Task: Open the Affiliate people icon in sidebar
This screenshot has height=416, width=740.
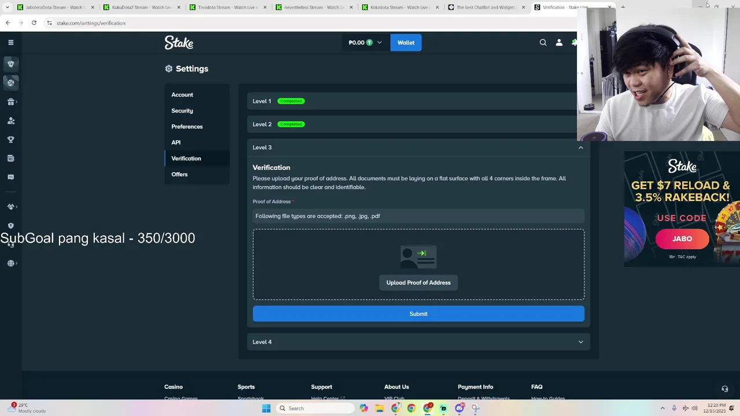Action: click(10, 121)
